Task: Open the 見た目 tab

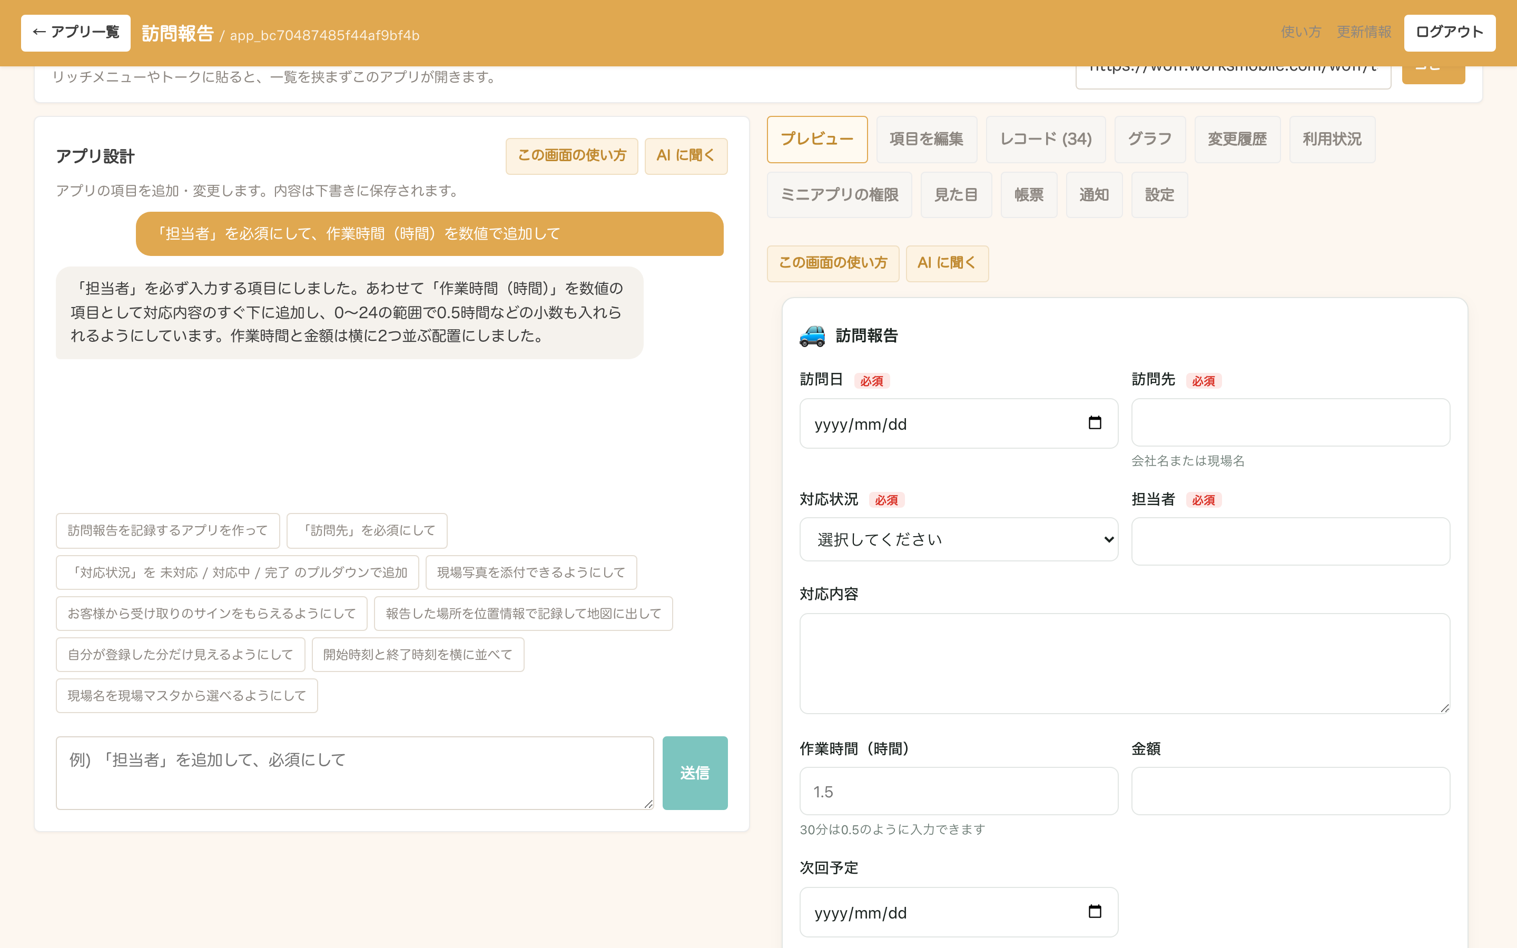Action: (956, 195)
